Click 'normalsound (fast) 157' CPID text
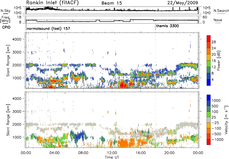229x159 pixels. [x=48, y=28]
